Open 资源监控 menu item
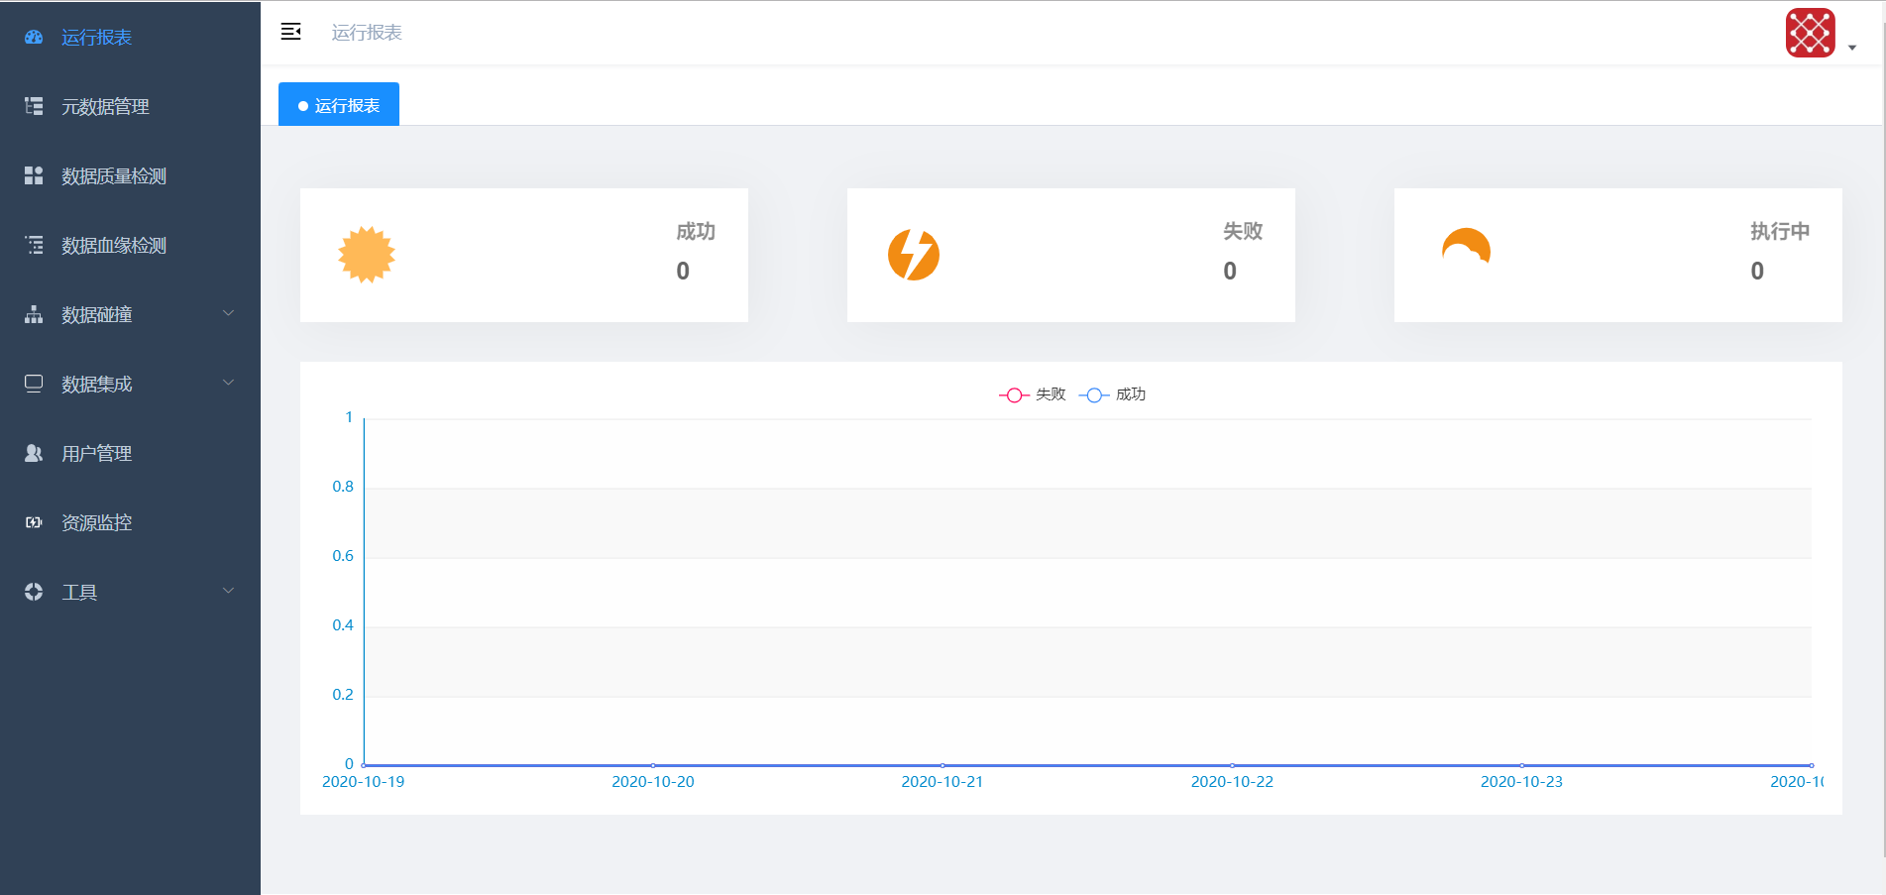Viewport: 1886px width, 895px height. 130,522
